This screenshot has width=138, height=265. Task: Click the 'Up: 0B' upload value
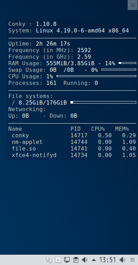tap(19, 116)
